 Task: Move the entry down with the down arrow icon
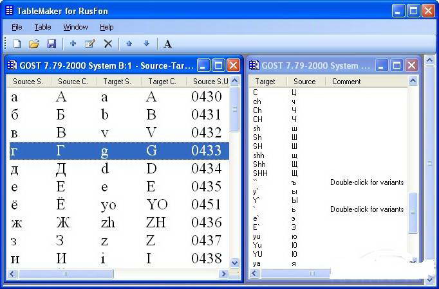tap(146, 44)
